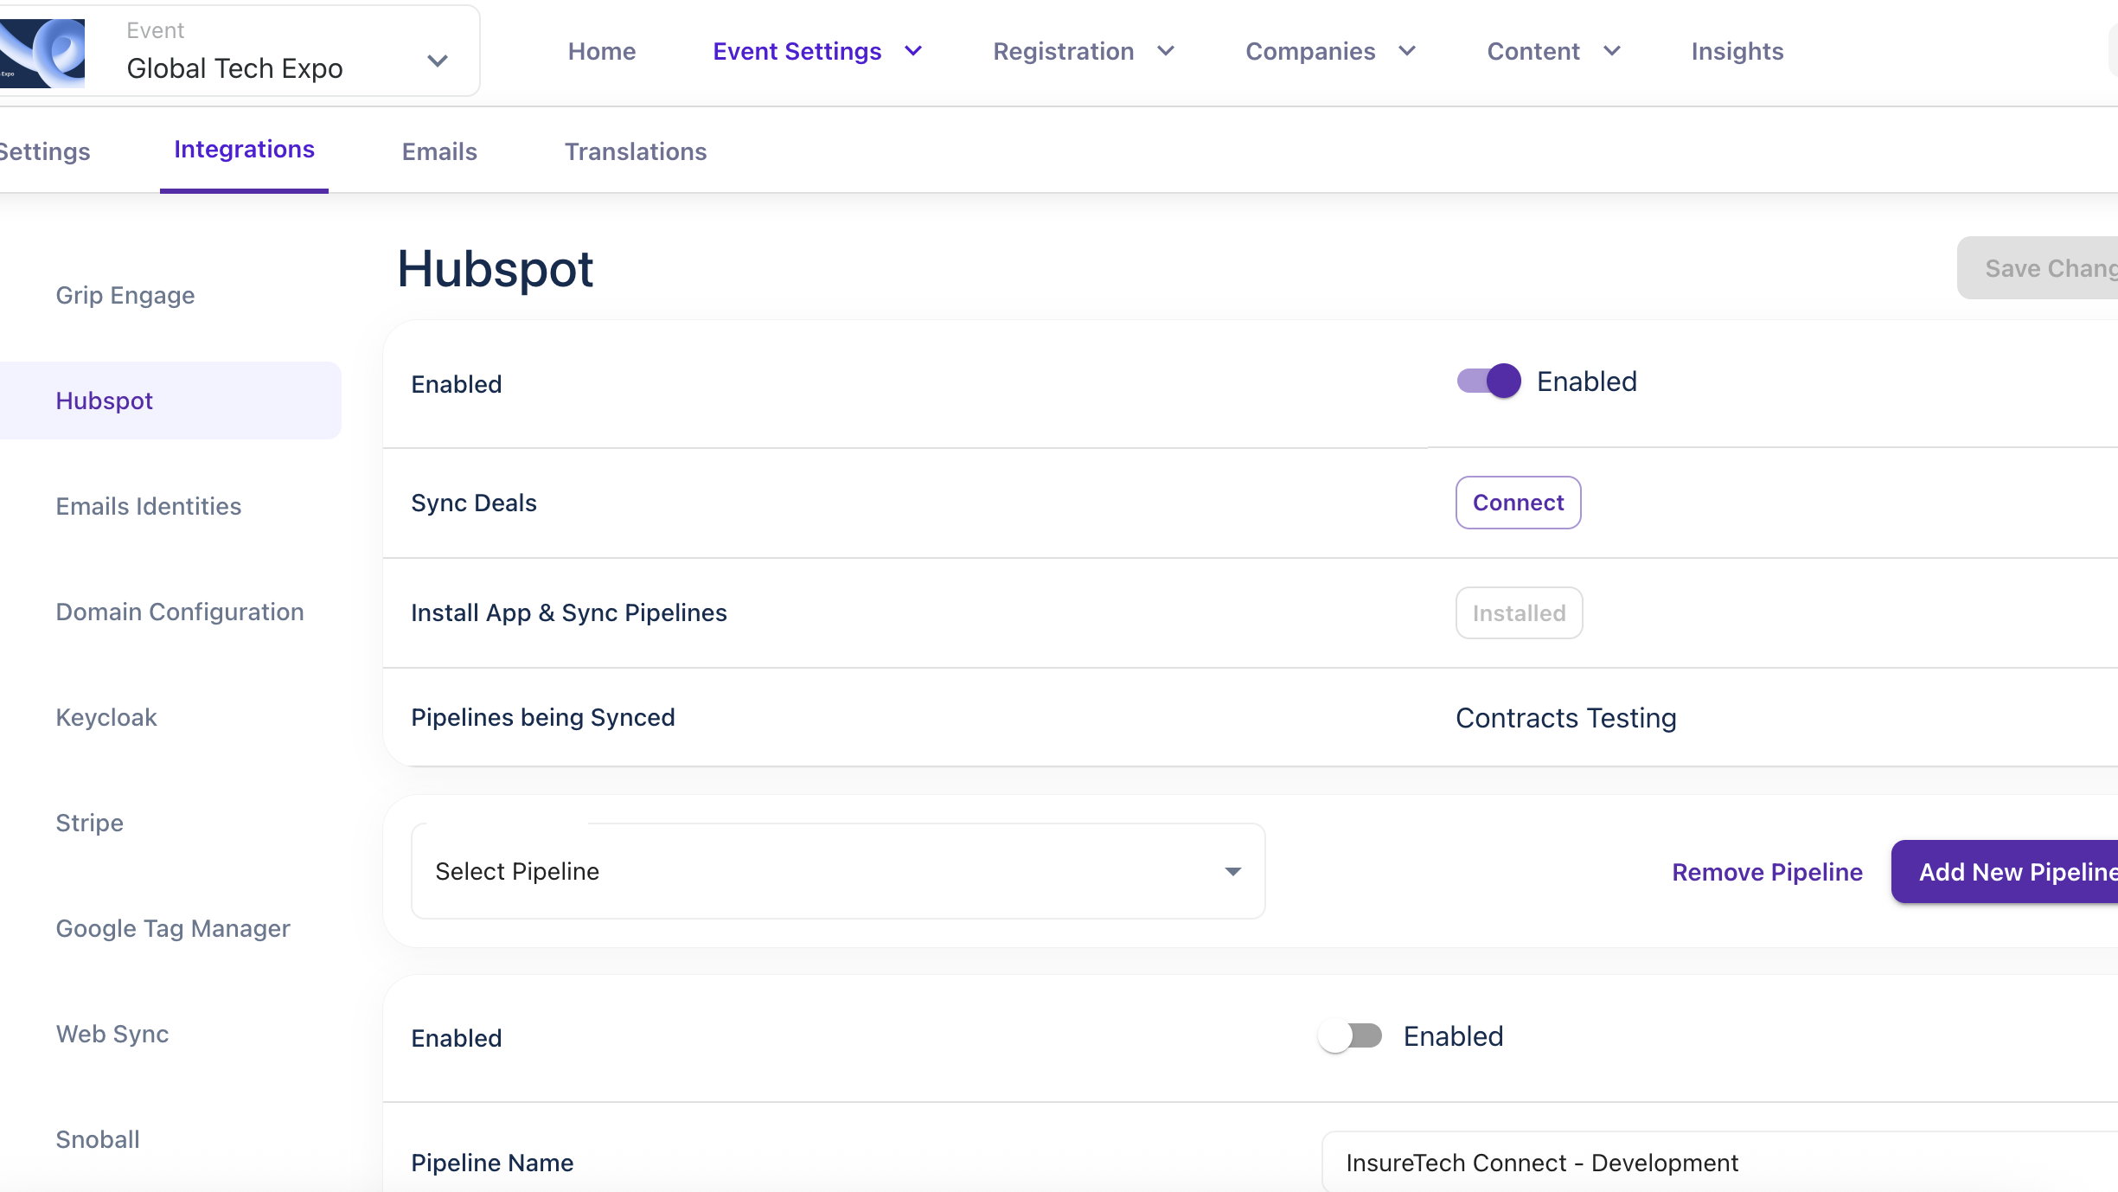Open the Grip Engage integration
This screenshot has width=2118, height=1192.
click(x=125, y=295)
